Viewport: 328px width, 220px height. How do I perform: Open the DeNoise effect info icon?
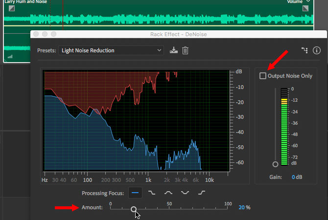[316, 50]
